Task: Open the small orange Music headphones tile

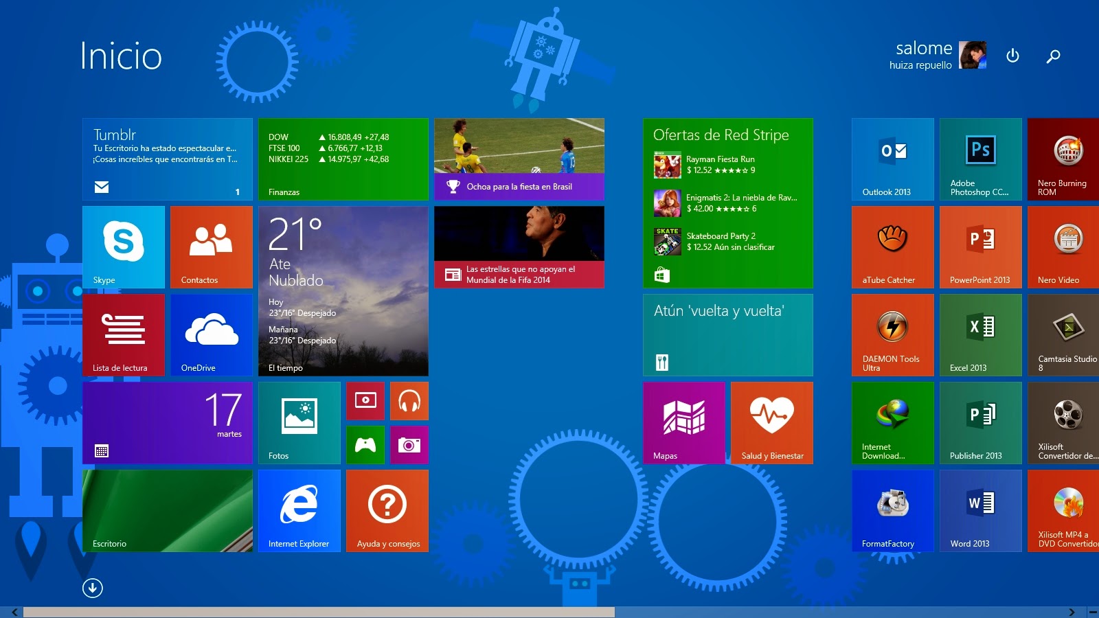Action: point(409,401)
